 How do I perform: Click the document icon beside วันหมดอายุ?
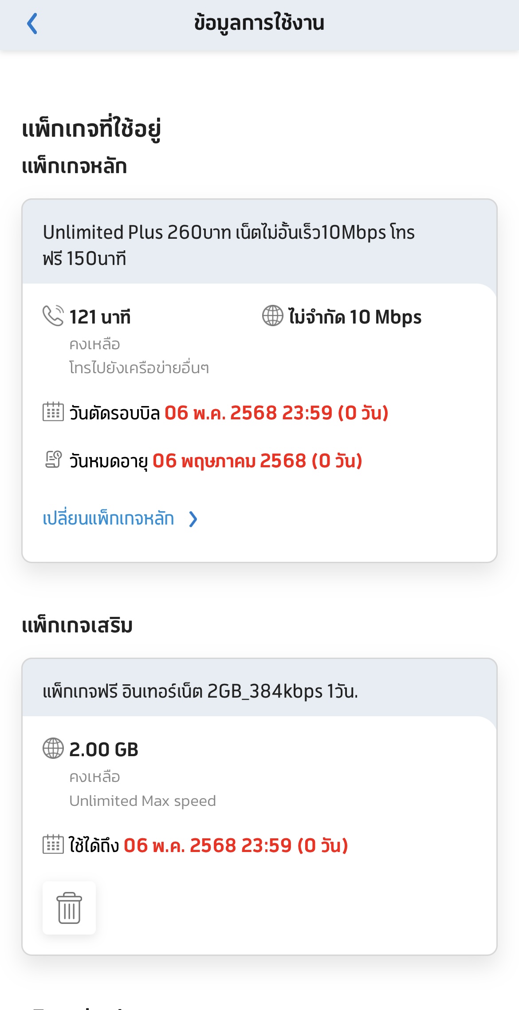tap(53, 459)
